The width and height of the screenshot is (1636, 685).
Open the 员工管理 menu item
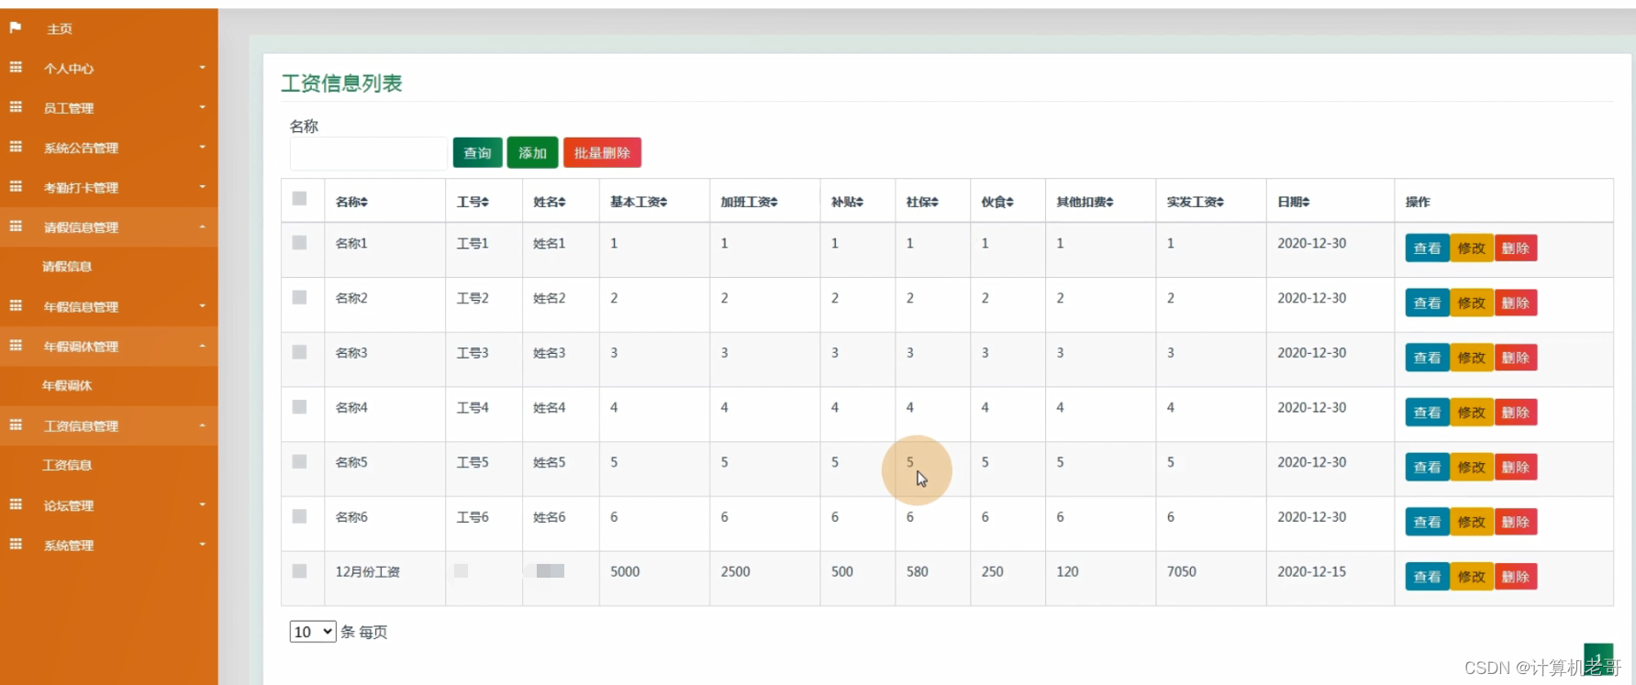click(x=69, y=108)
